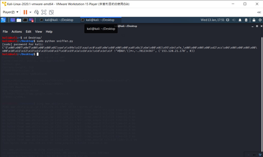
Task: Open the file manager from the Kali panel
Action: click(x=19, y=20)
